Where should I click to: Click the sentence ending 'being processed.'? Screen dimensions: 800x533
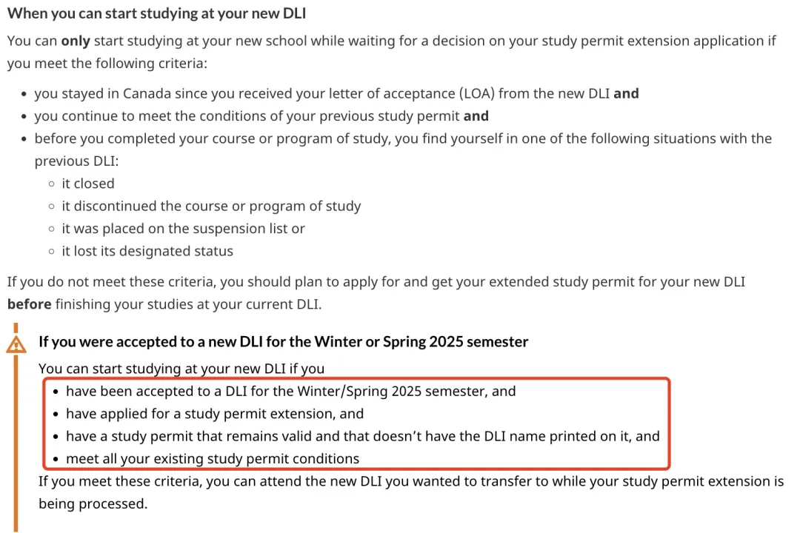tap(410, 492)
